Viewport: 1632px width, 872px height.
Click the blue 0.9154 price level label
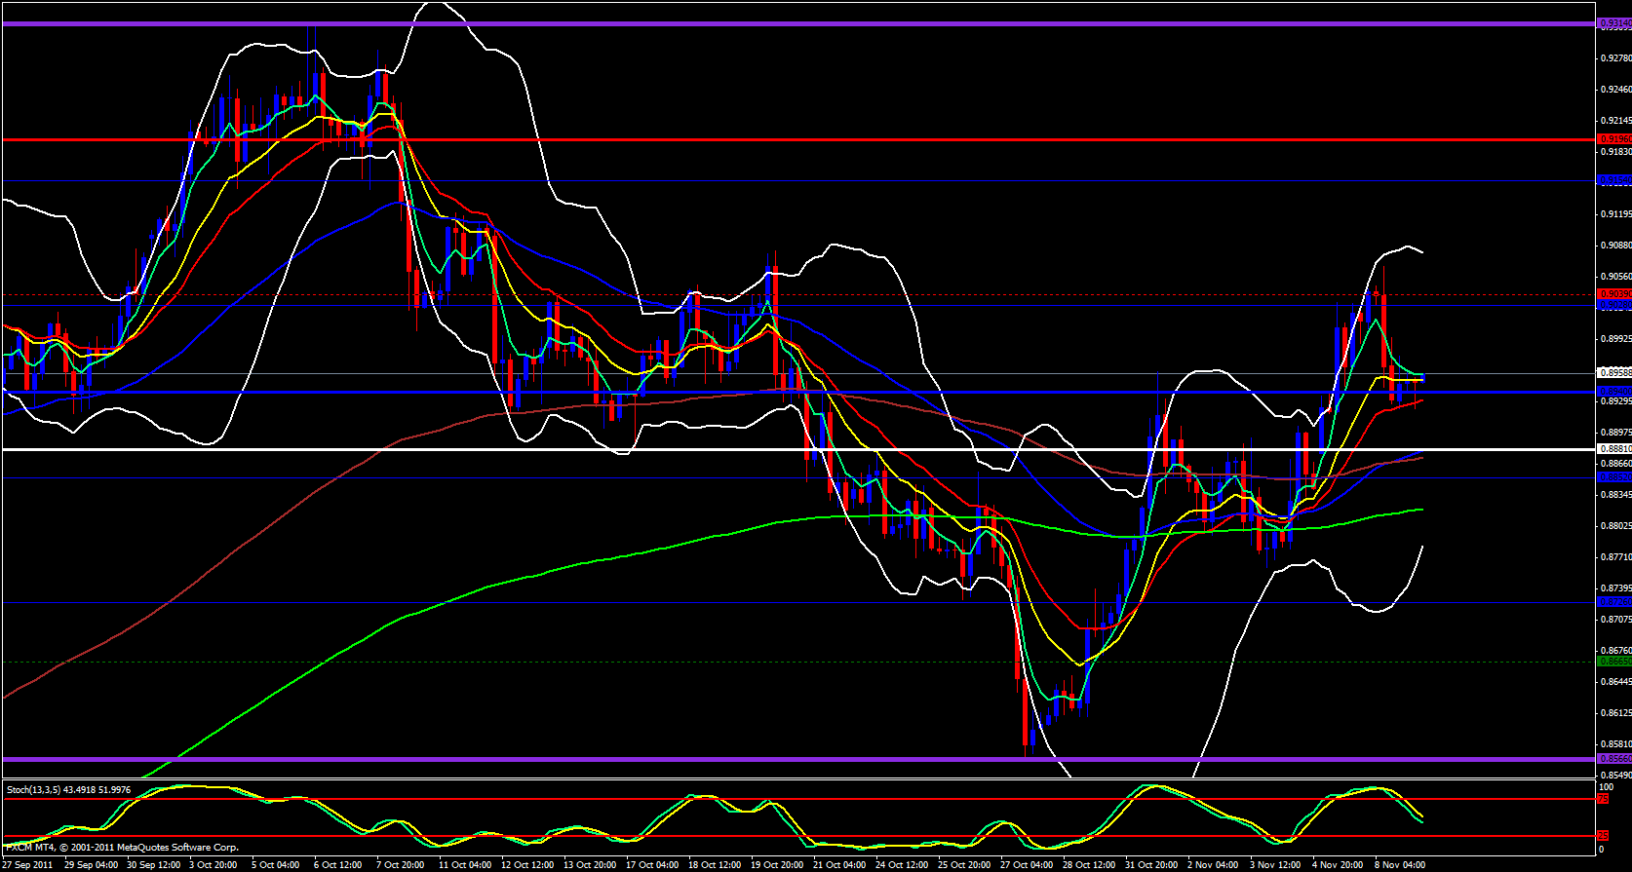coord(1614,179)
